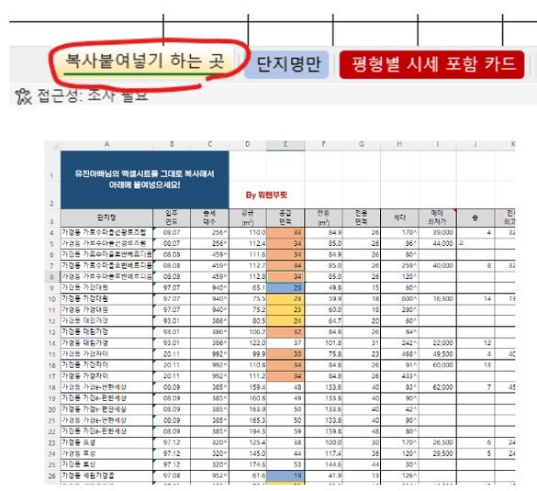Click the price cell 44,000

437,243
